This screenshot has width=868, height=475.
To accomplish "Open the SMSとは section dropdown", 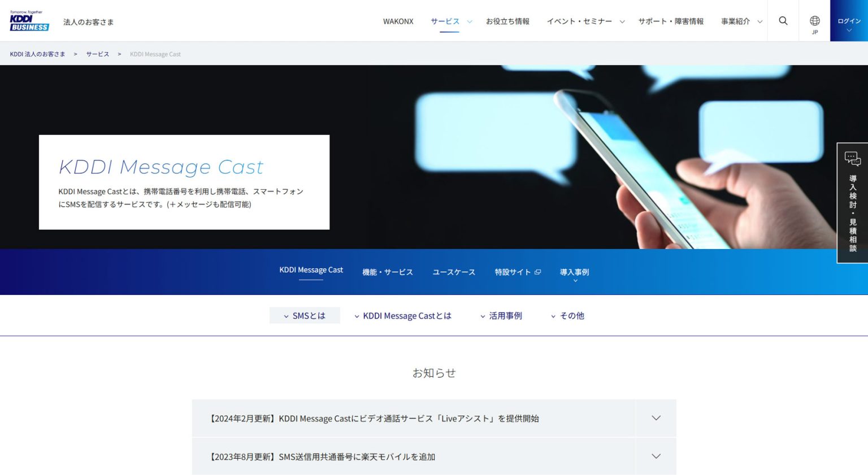I will 305,316.
